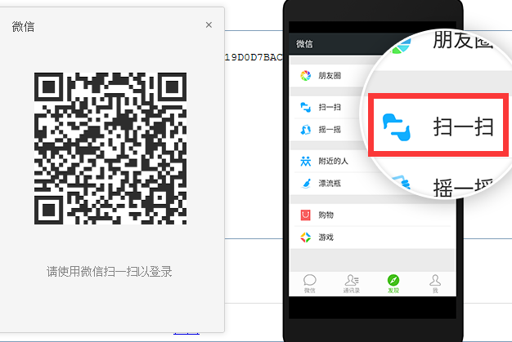Click the 扫一扫 scan icon in phone list
This screenshot has width=512, height=342.
pos(306,107)
